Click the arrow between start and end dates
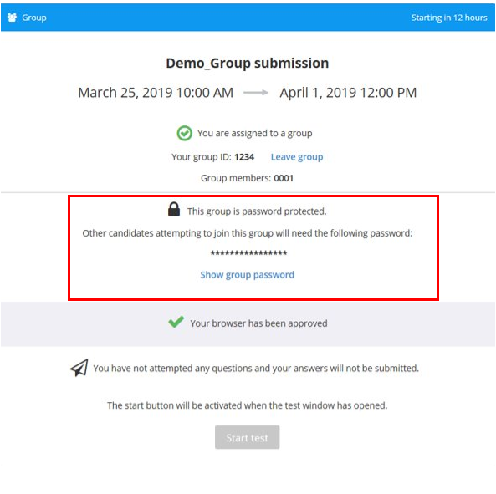496x494 pixels. tap(256, 93)
